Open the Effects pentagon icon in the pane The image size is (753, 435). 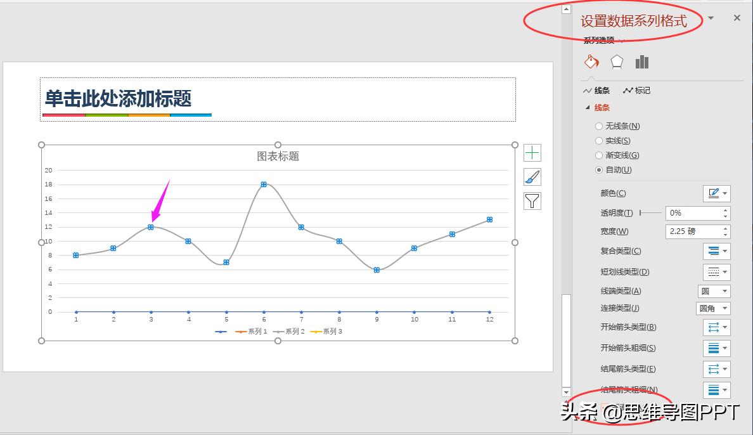pyautogui.click(x=617, y=62)
